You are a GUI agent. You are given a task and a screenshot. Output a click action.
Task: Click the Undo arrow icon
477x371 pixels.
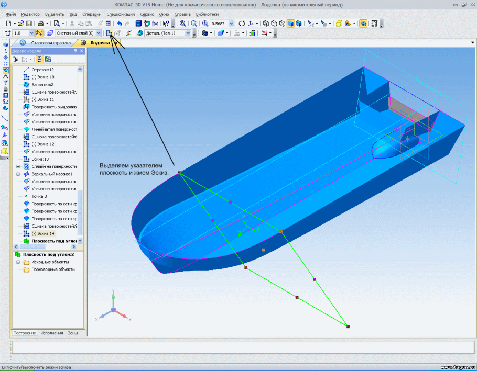pos(120,24)
